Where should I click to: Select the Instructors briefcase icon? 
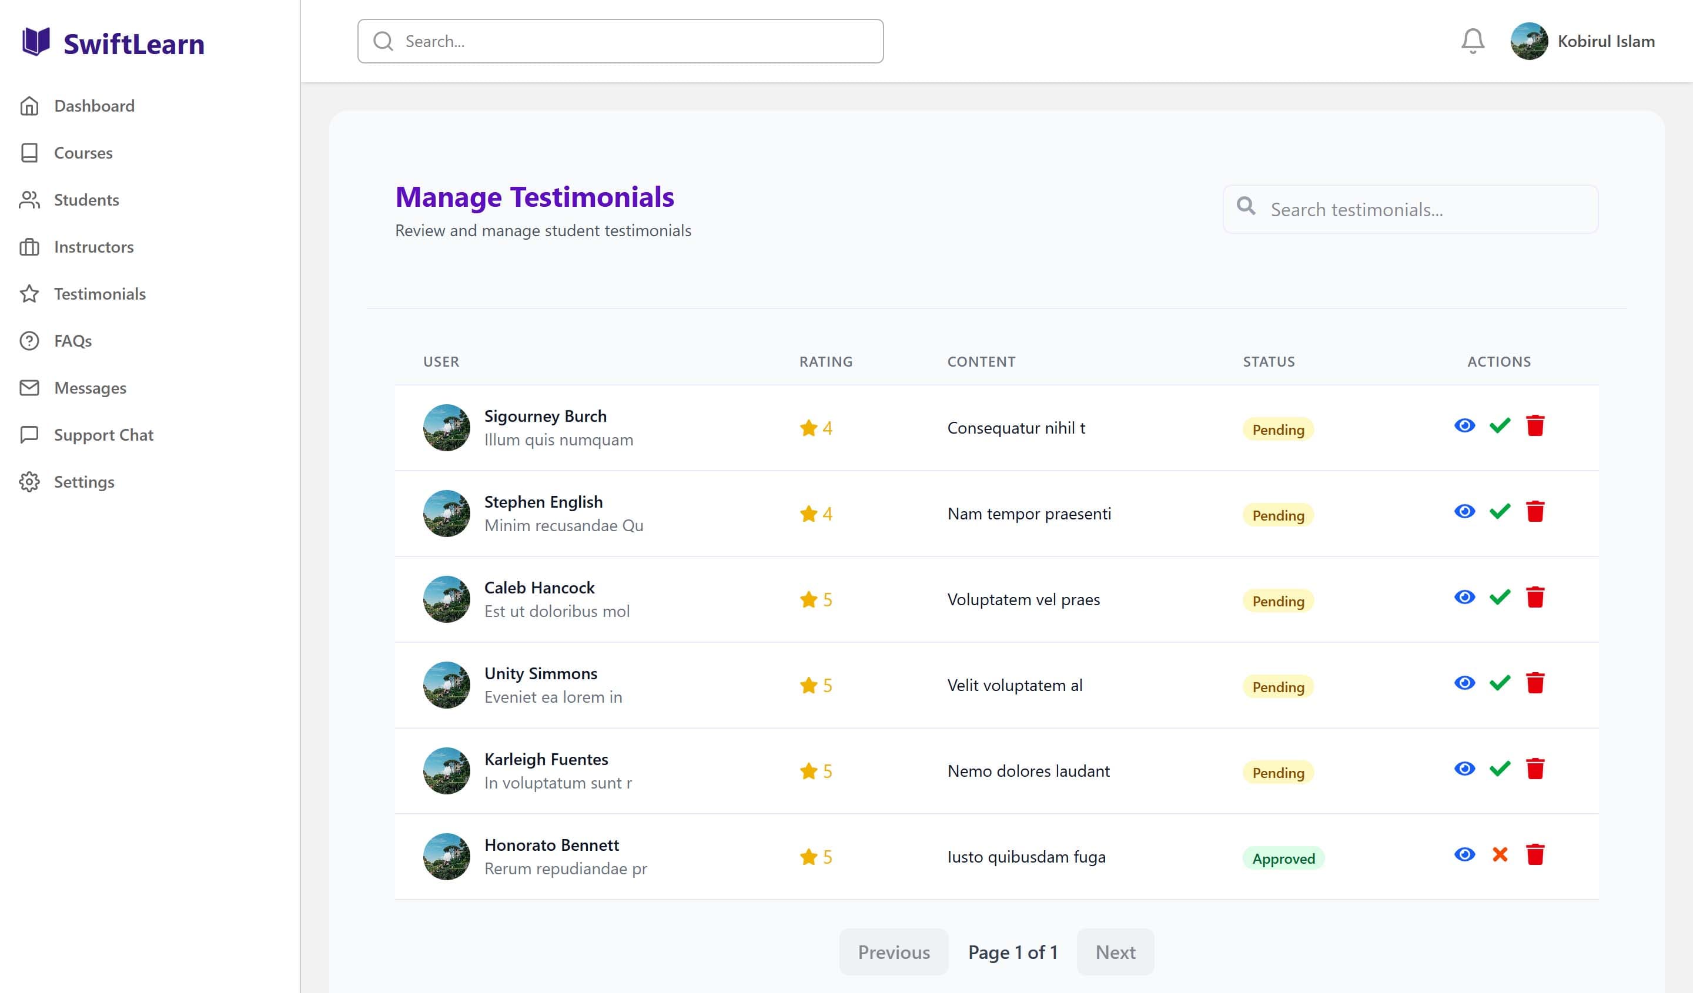[29, 246]
